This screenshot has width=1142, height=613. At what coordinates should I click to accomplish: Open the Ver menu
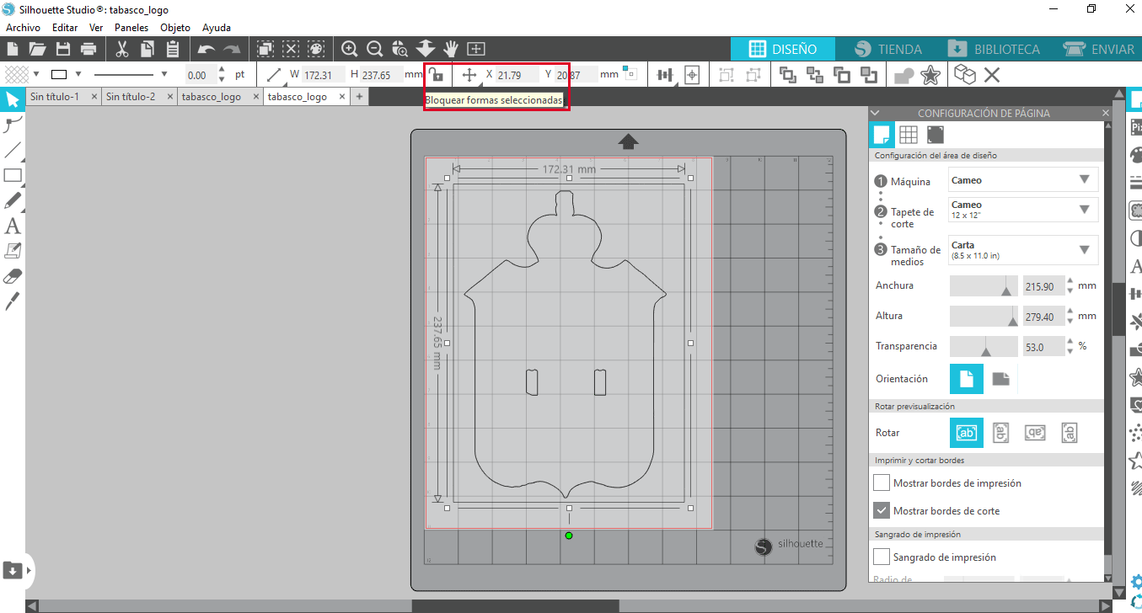tap(96, 27)
